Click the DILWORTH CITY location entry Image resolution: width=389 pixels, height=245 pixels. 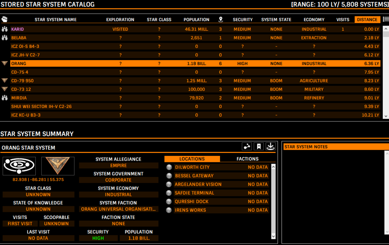221,167
